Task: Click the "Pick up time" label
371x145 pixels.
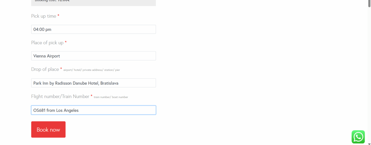Action: (x=43, y=16)
